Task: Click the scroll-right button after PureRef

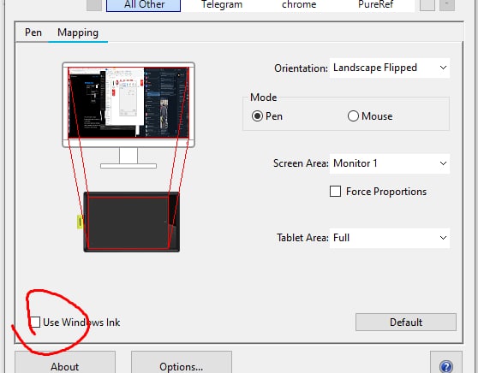Action: [x=427, y=4]
